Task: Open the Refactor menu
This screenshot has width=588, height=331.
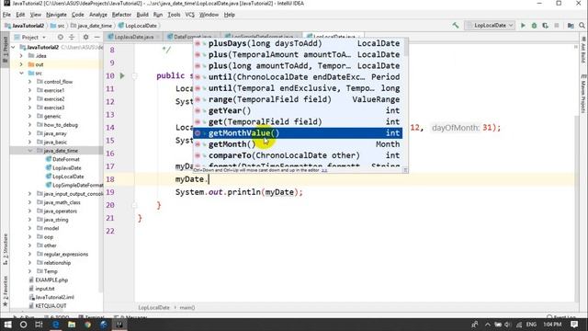Action: [x=121, y=15]
